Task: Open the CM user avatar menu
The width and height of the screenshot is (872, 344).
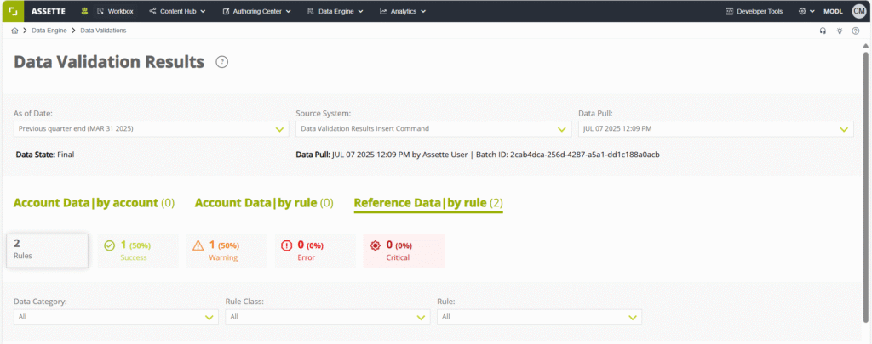Action: tap(858, 11)
